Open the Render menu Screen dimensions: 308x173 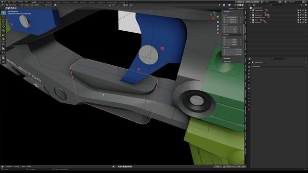coord(14,2)
